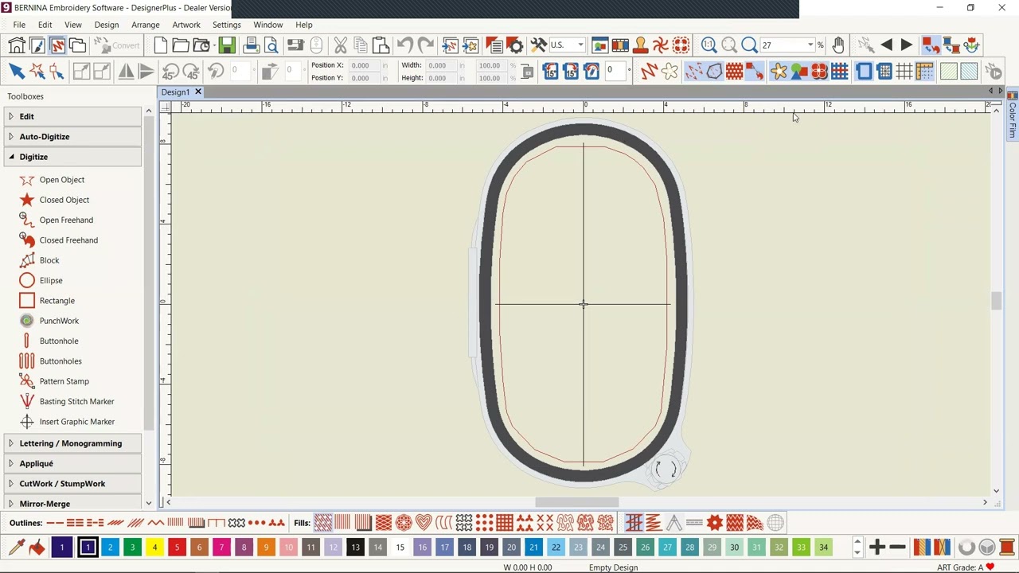Screen dimensions: 1019x573
Task: Add a color with the plus button
Action: coord(876,548)
